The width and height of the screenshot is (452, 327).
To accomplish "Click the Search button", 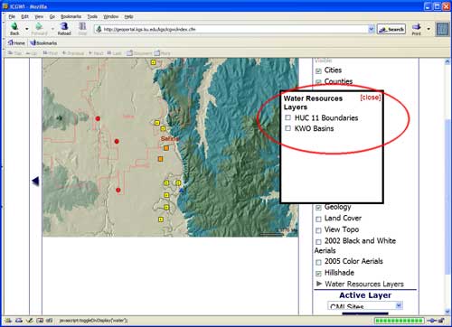I will tap(391, 29).
